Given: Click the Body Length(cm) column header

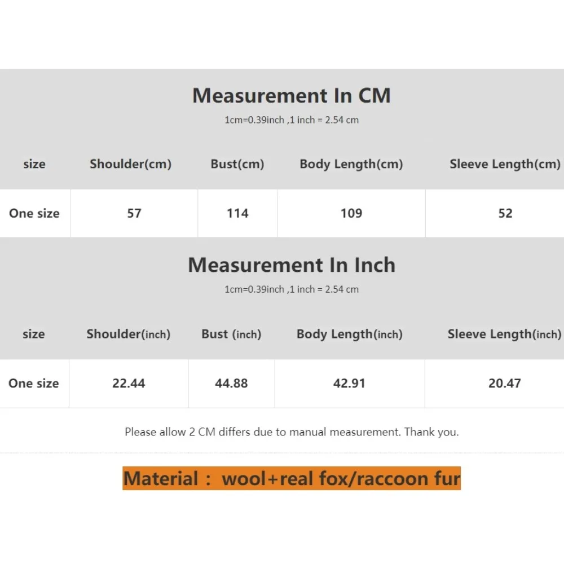Looking at the screenshot, I should 351,164.
